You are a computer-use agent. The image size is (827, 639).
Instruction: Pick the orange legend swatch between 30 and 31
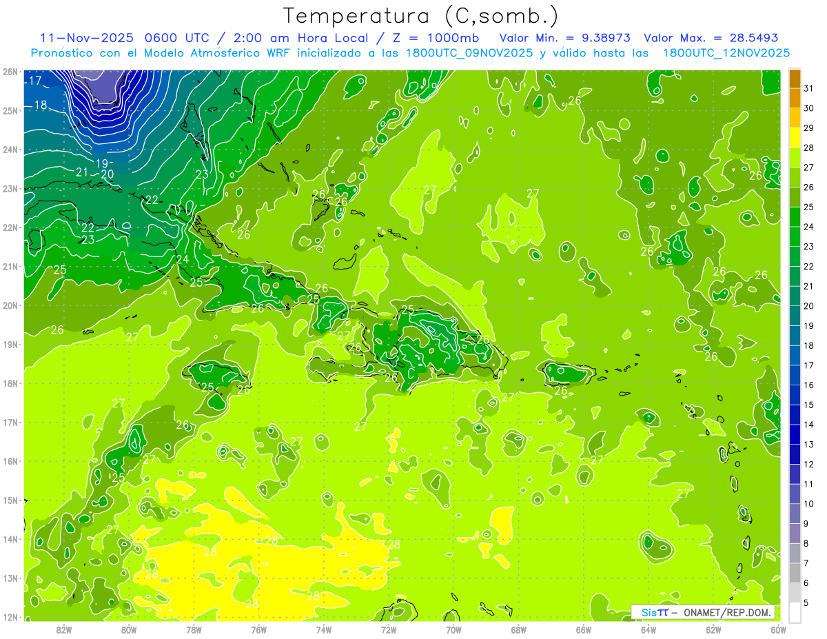tap(795, 100)
